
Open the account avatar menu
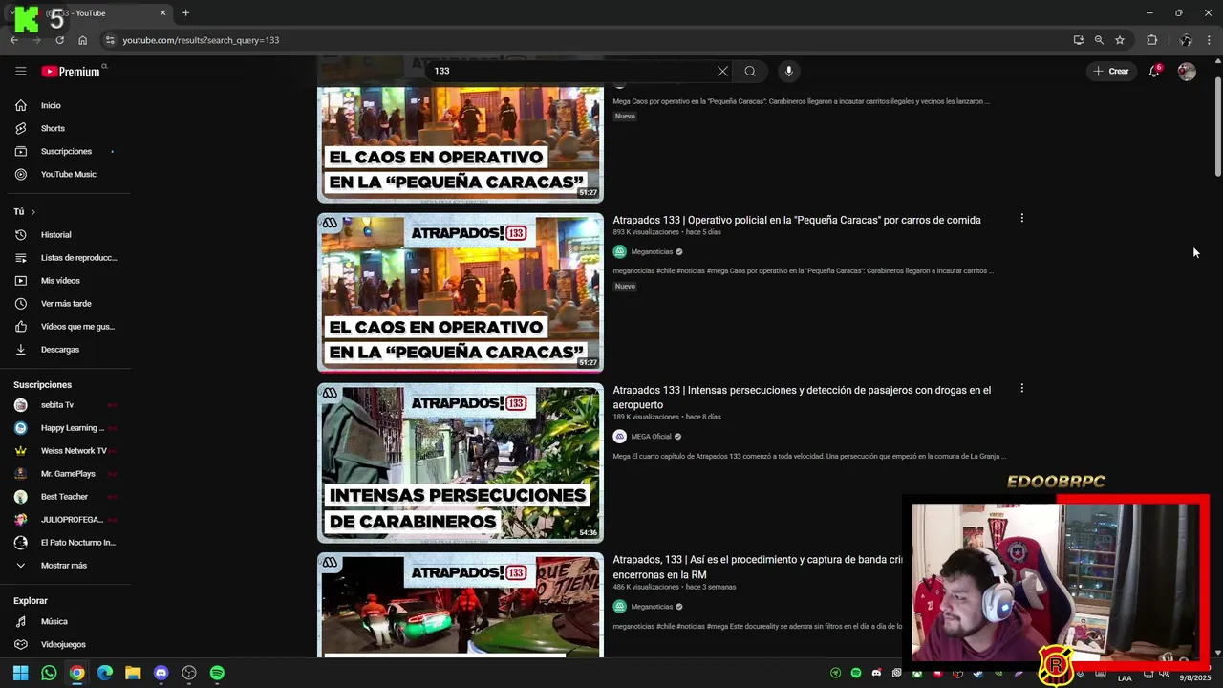point(1187,71)
